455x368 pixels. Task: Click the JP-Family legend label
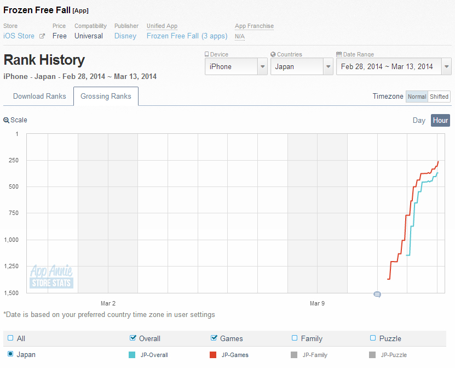[x=315, y=355]
